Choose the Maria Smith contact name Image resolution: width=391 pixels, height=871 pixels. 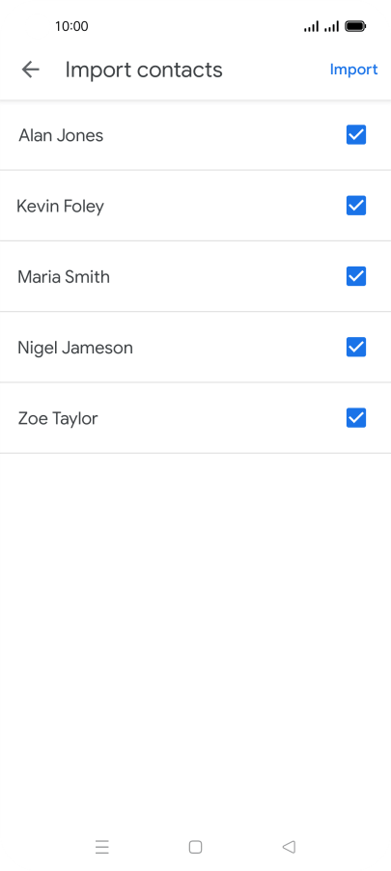pyautogui.click(x=64, y=276)
